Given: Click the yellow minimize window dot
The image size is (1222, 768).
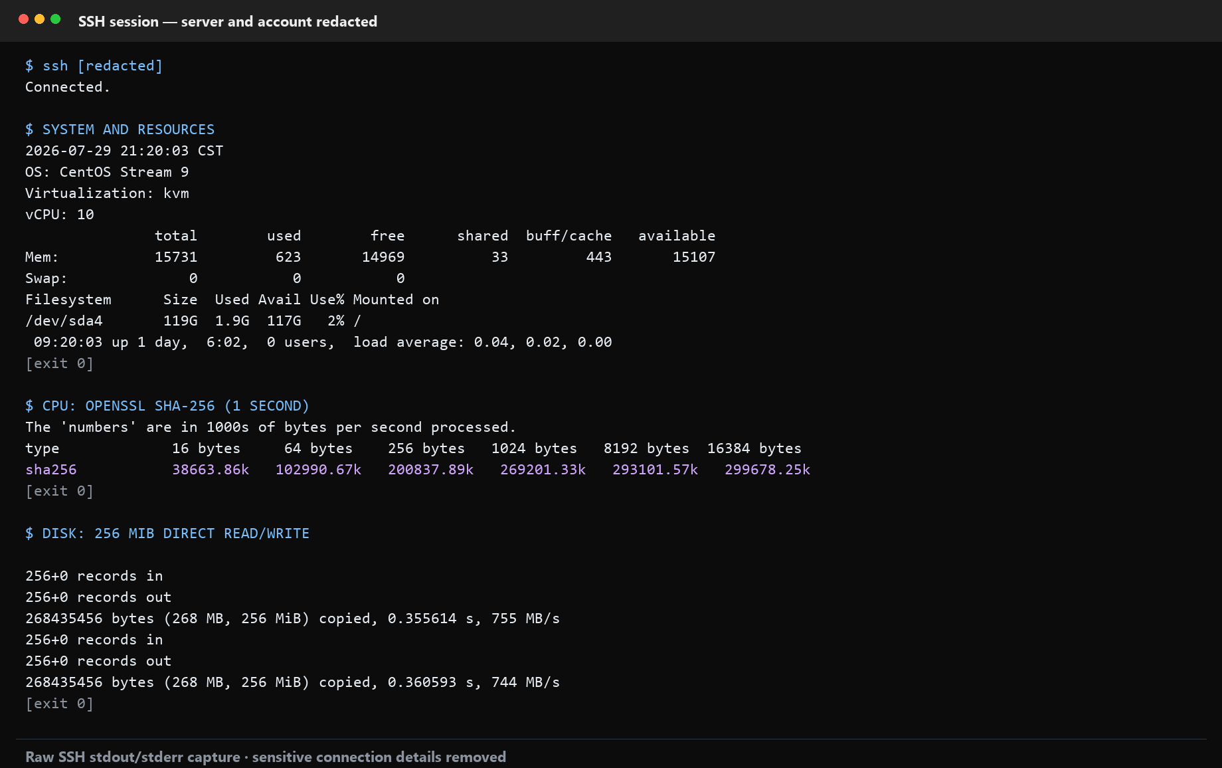Looking at the screenshot, I should (x=39, y=19).
